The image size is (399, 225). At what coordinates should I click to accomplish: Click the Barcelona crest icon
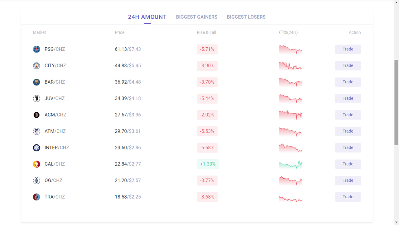tap(36, 82)
